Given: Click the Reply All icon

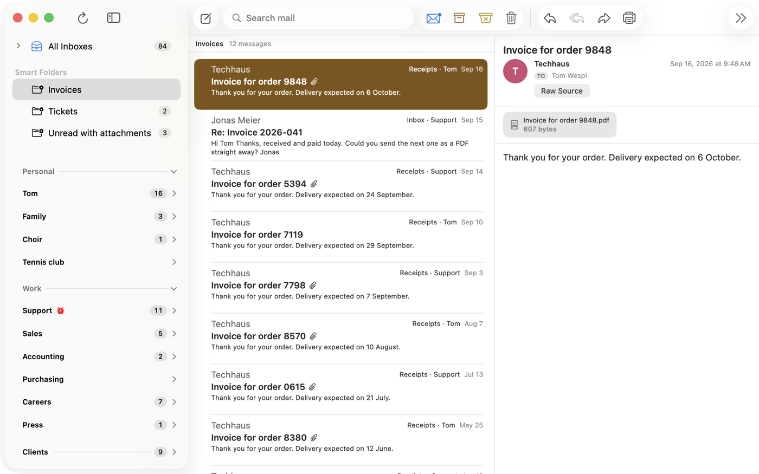Looking at the screenshot, I should 576,18.
